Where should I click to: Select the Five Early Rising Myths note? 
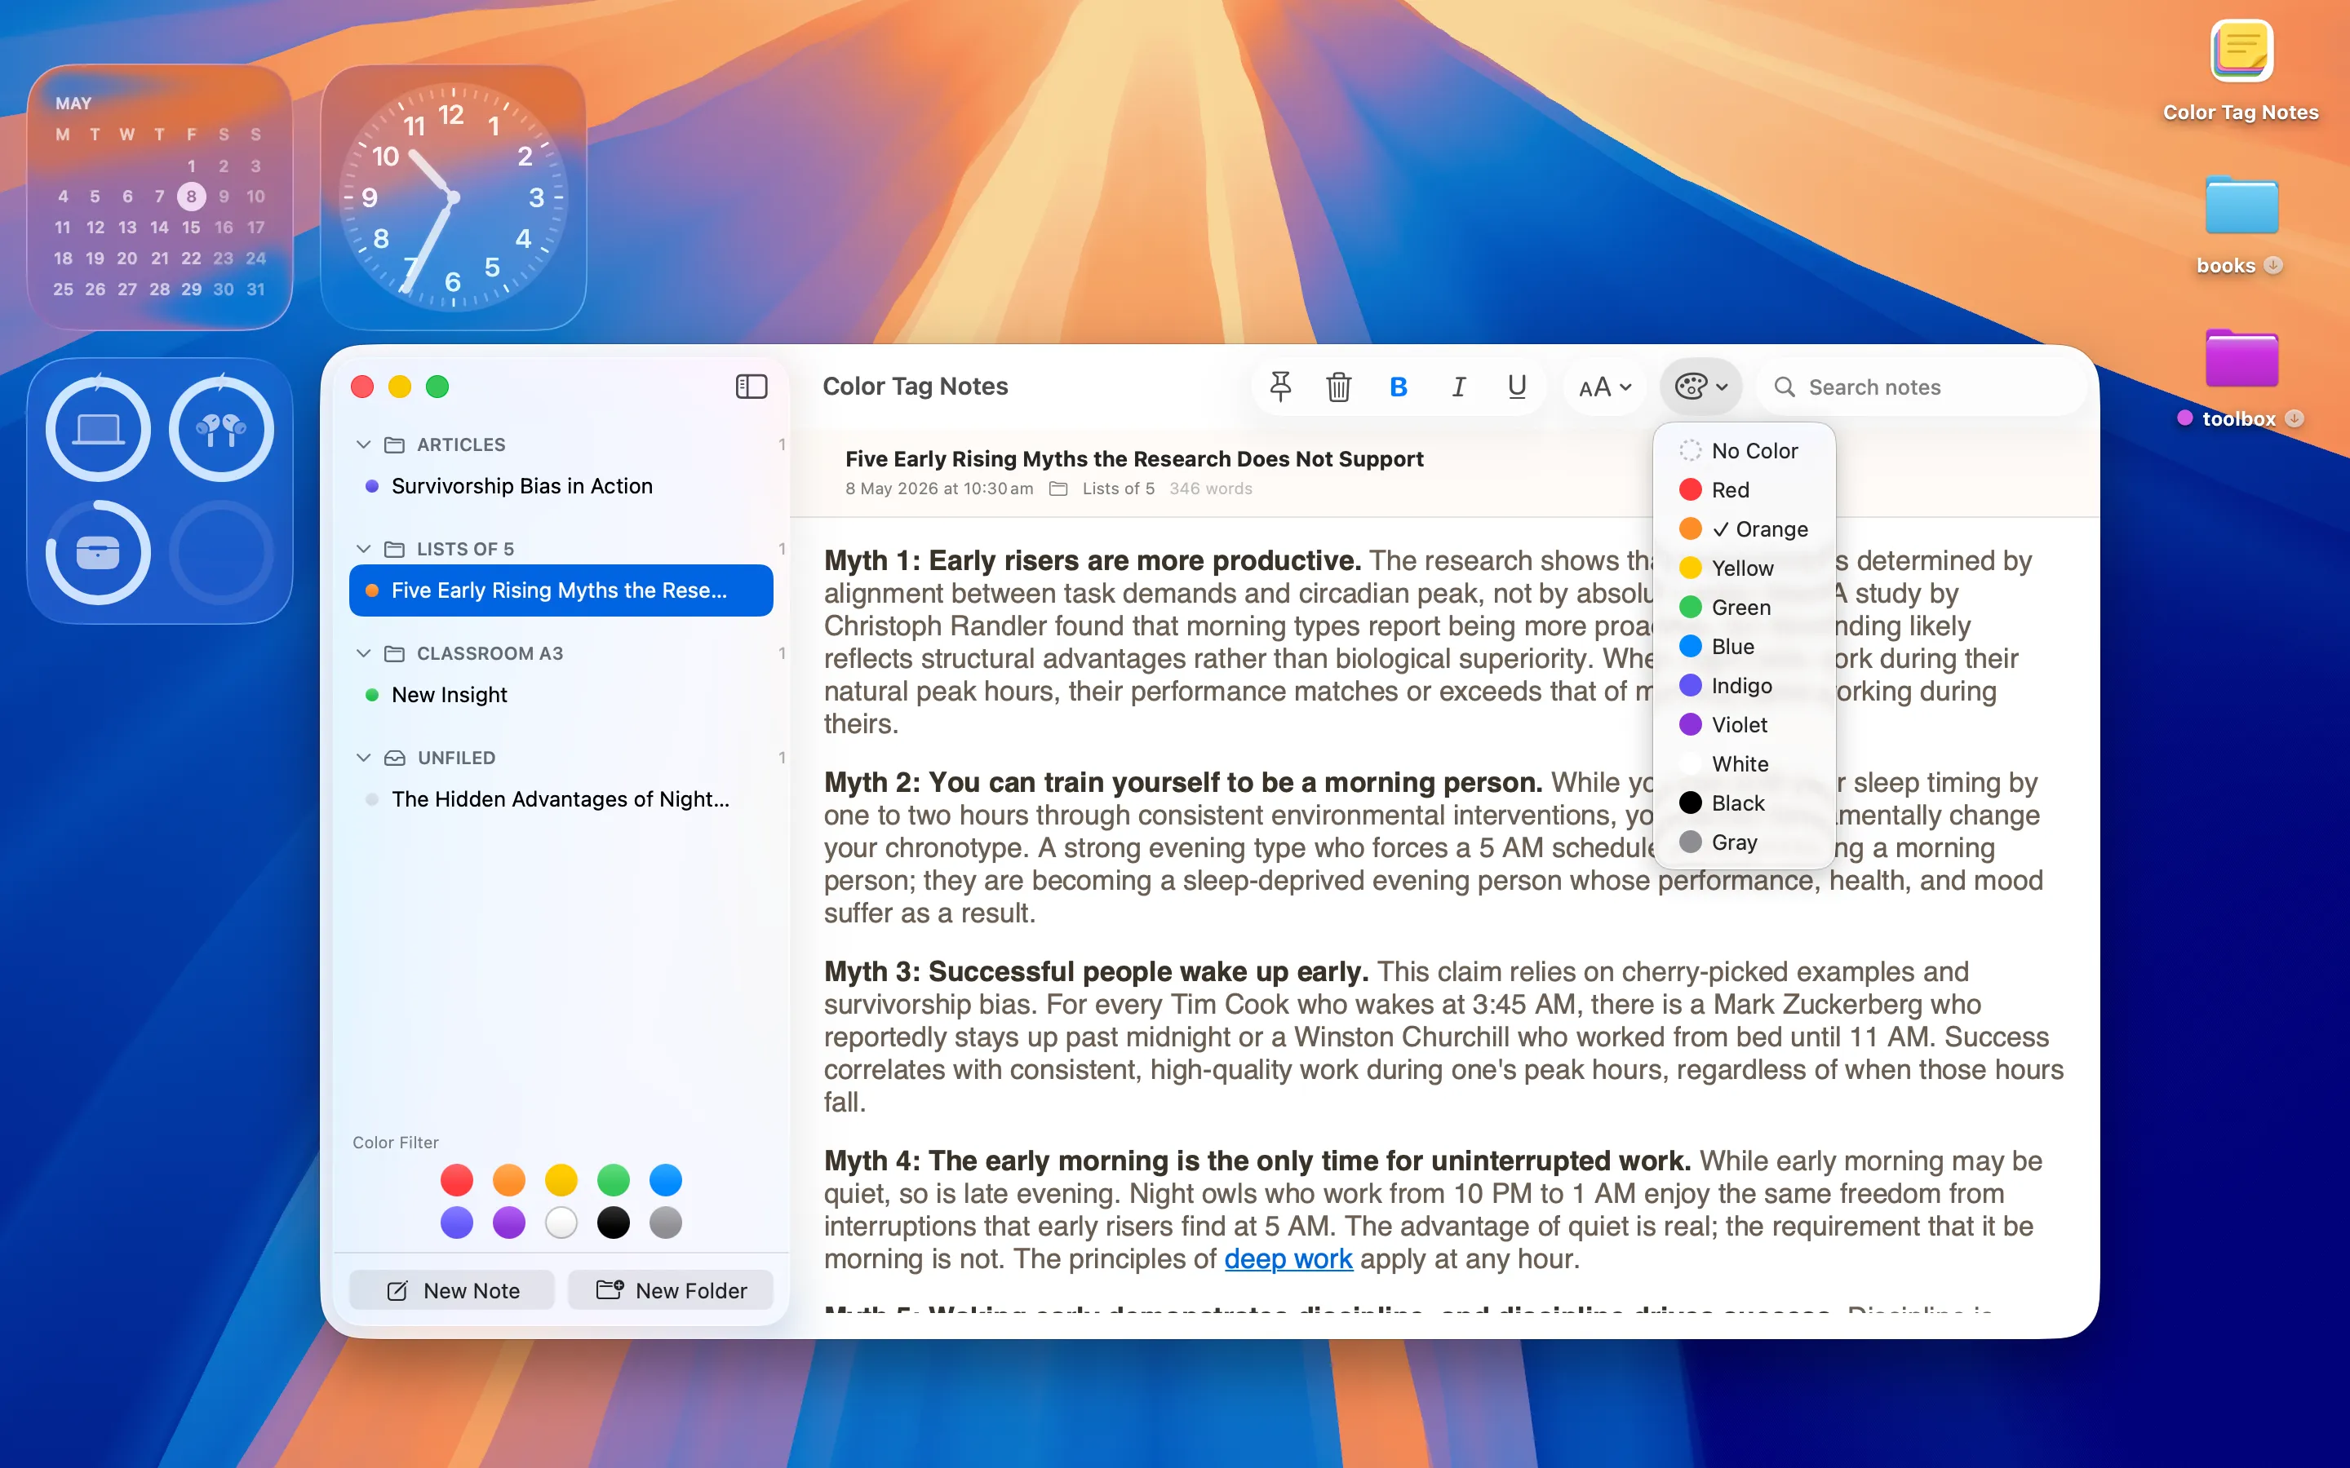pyautogui.click(x=561, y=590)
